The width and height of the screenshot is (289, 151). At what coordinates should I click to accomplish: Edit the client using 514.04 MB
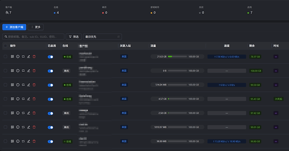tap(28, 85)
